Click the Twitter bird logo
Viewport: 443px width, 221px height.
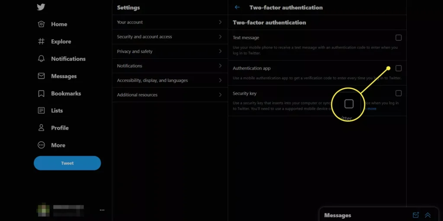click(41, 7)
